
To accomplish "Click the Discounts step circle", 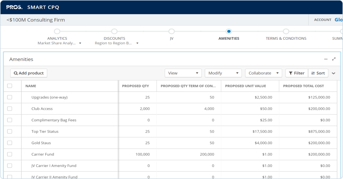I will coord(114,31).
